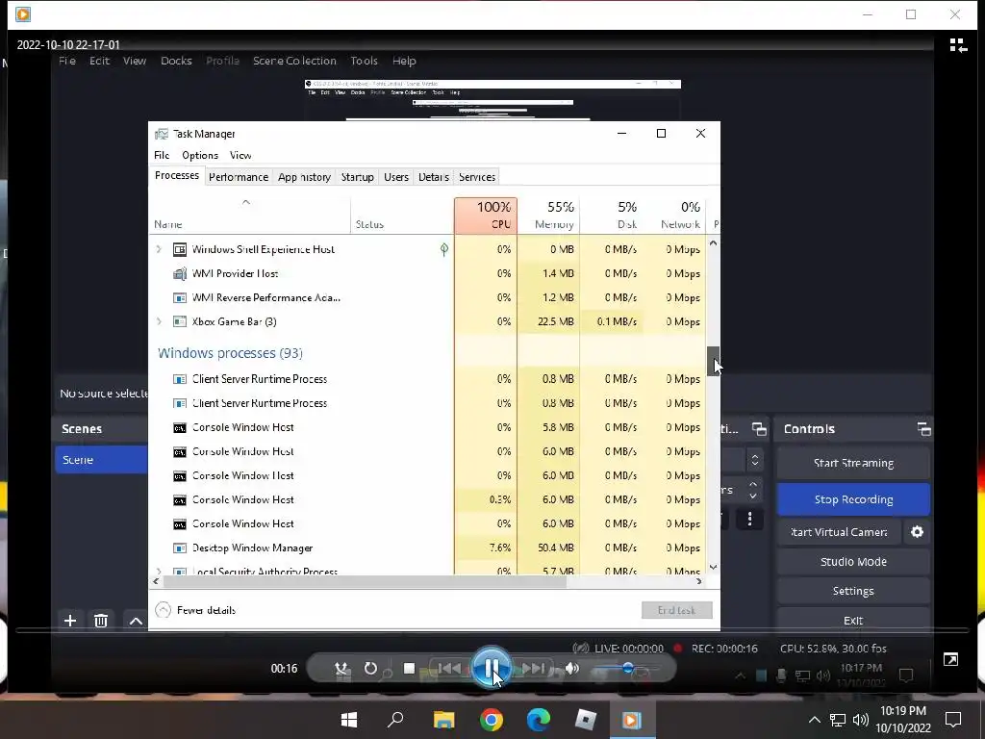Click the Media Player icon in the title bar

coord(23,13)
